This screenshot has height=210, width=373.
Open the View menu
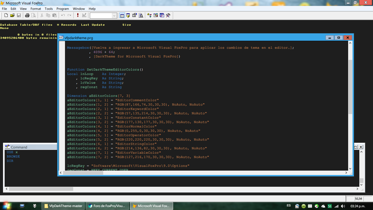23,9
